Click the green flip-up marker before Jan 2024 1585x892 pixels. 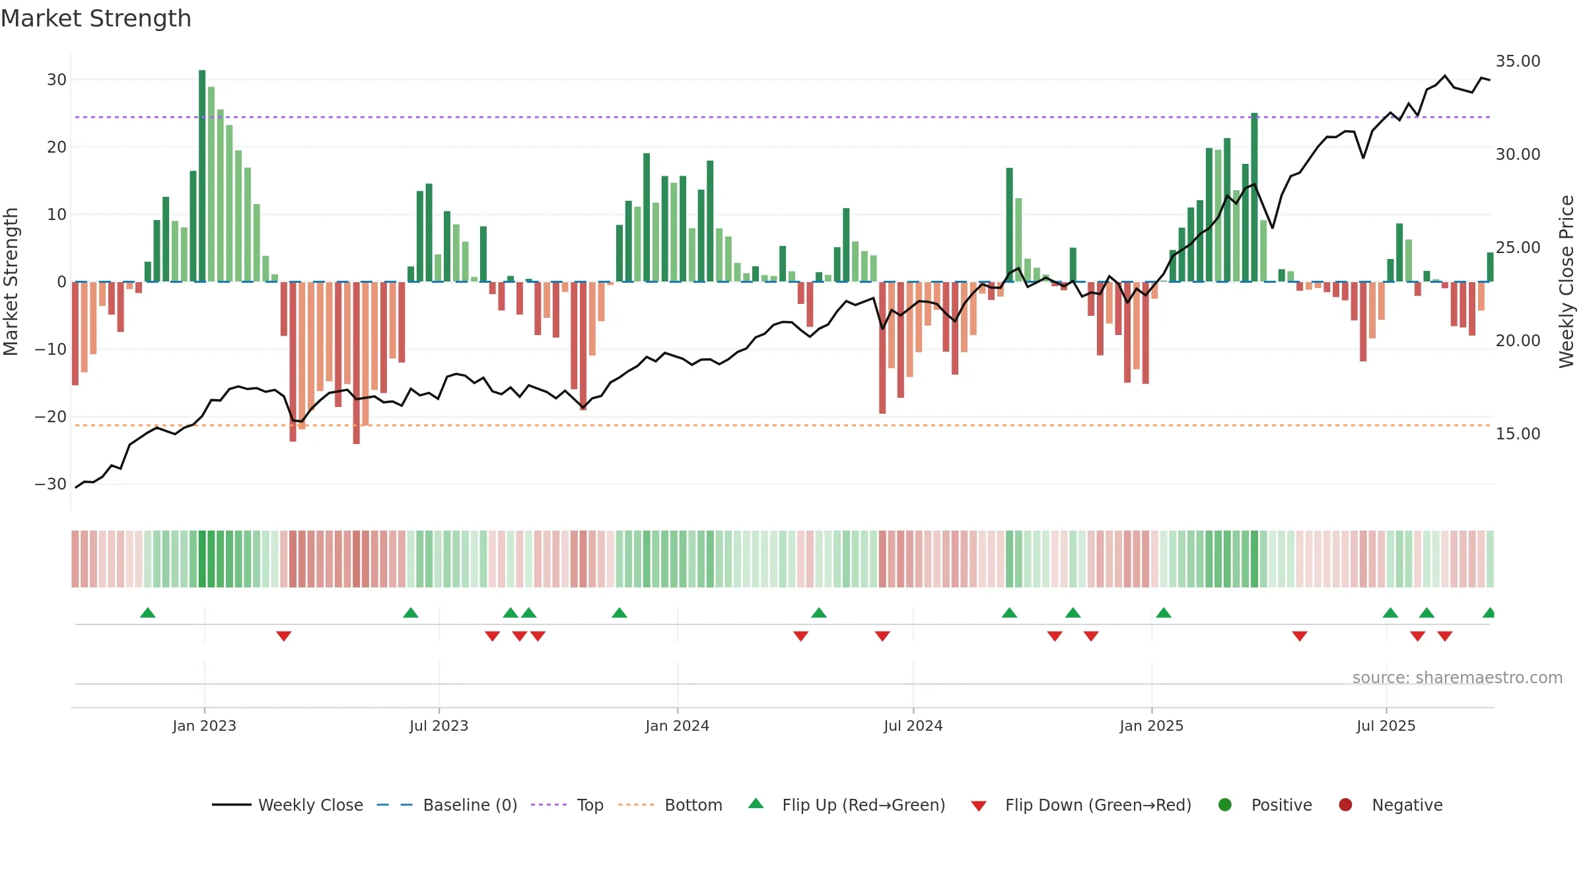619,613
